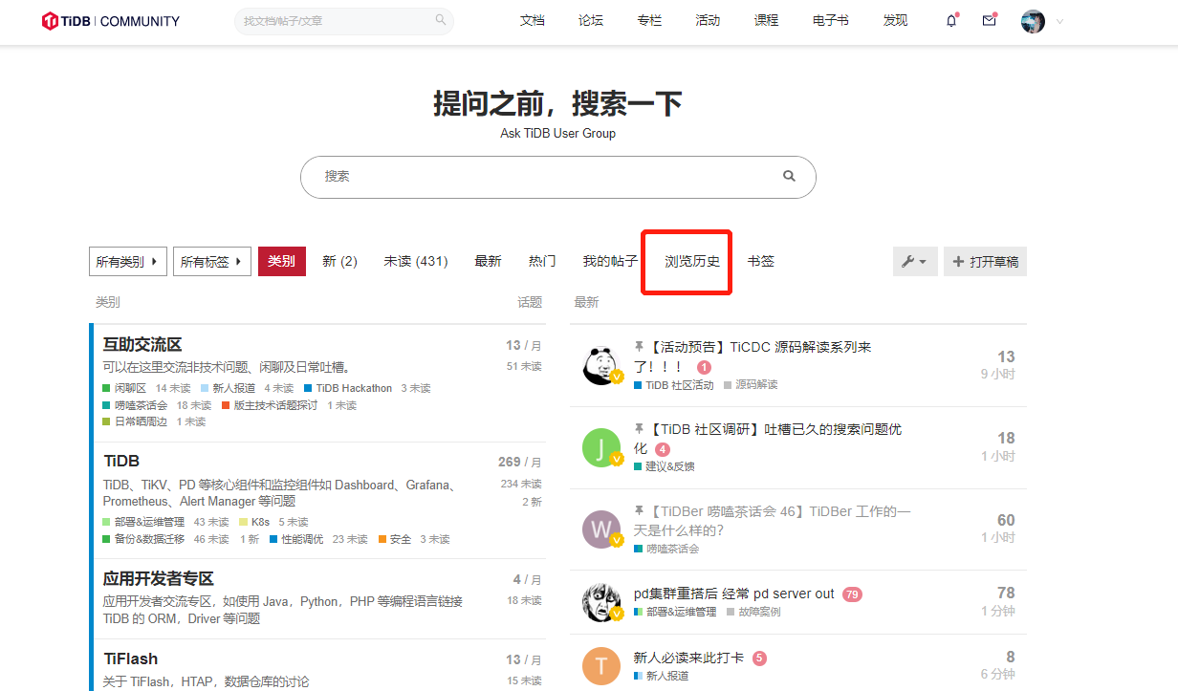
Task: Open the TiCDC 源码解读系列 topic
Action: [x=753, y=356]
